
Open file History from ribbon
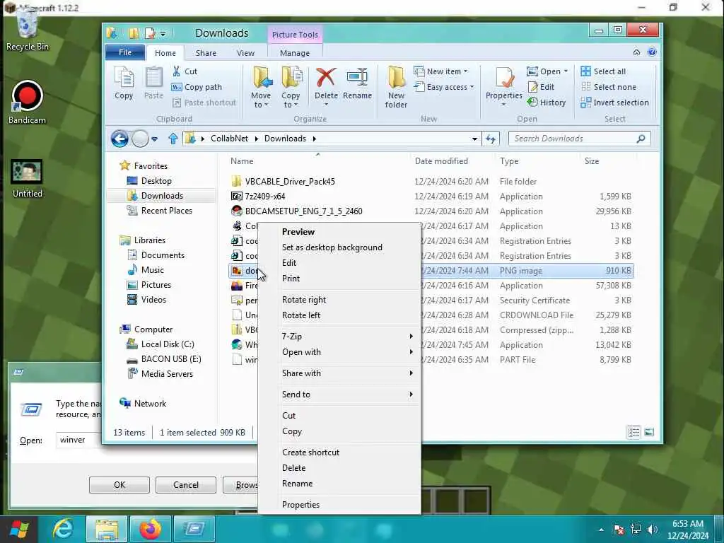click(x=547, y=103)
